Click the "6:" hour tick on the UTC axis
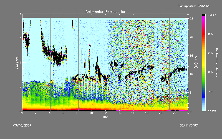The height and width of the screenshot is (139, 222). 64,113
